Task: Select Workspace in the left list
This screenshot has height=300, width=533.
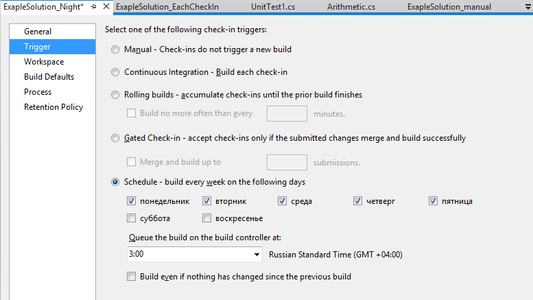Action: pyautogui.click(x=44, y=62)
